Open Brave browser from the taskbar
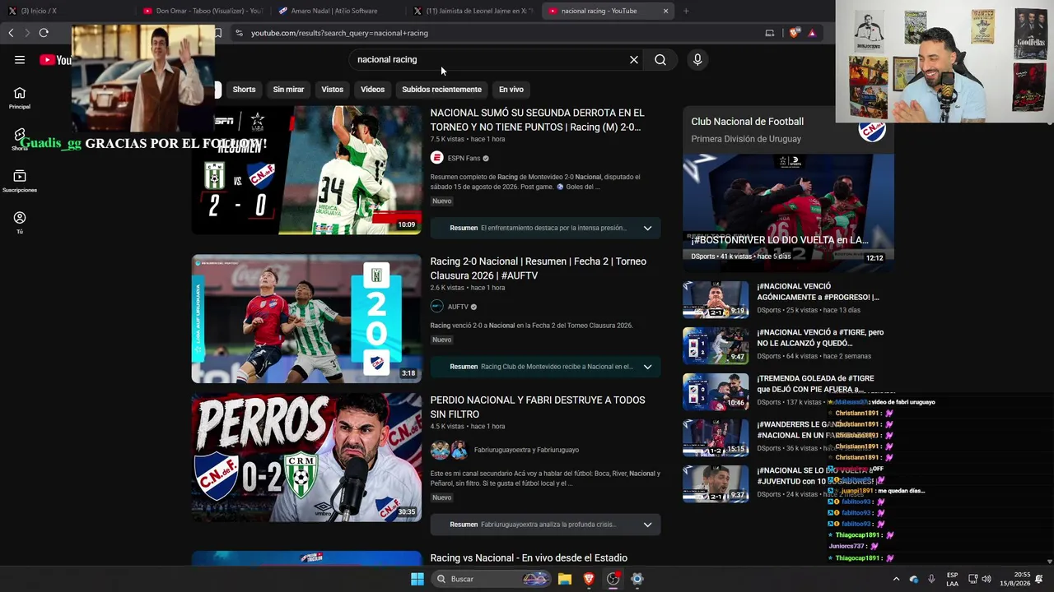The image size is (1054, 592). (x=589, y=579)
